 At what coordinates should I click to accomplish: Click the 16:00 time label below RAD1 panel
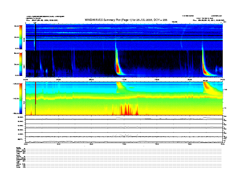[157, 80]
